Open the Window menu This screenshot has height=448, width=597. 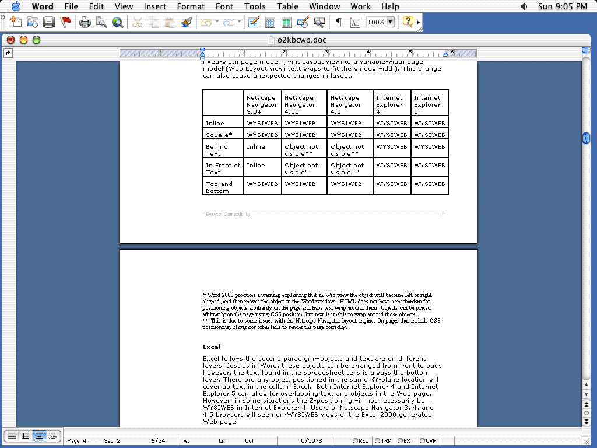pos(324,6)
